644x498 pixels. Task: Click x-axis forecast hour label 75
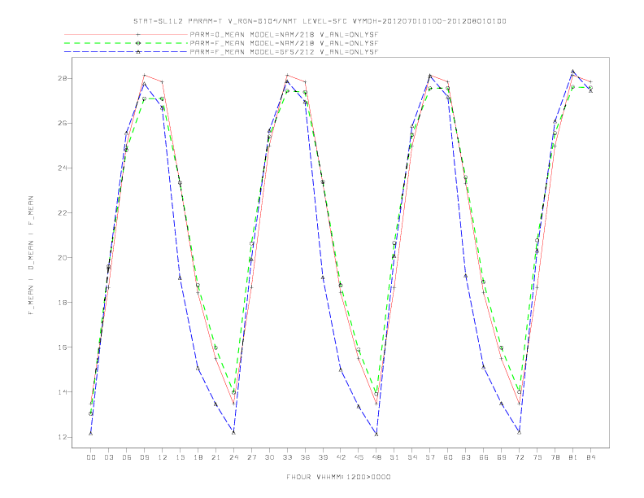[537, 457]
